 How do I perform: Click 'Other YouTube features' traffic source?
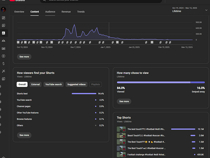[x=27, y=113]
